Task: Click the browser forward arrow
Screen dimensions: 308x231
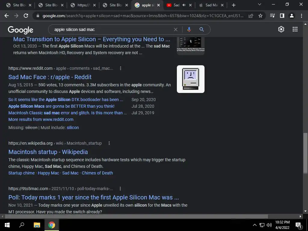Action: tap(16, 16)
